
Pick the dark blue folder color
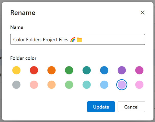pos(104,70)
